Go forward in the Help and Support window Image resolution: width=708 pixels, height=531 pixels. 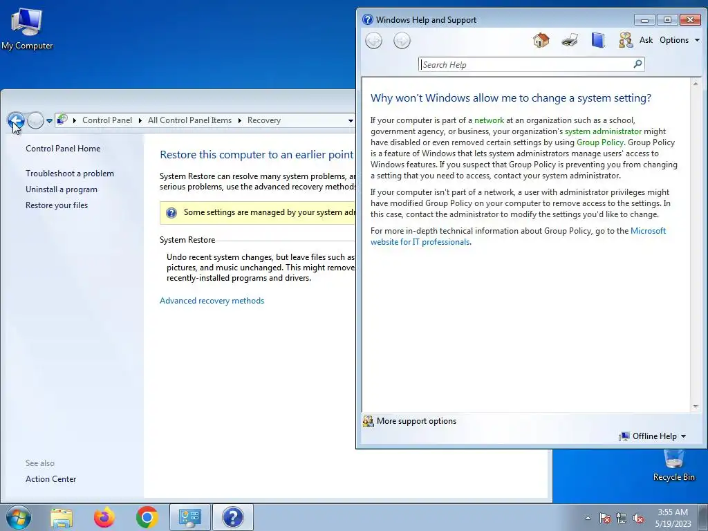point(402,41)
